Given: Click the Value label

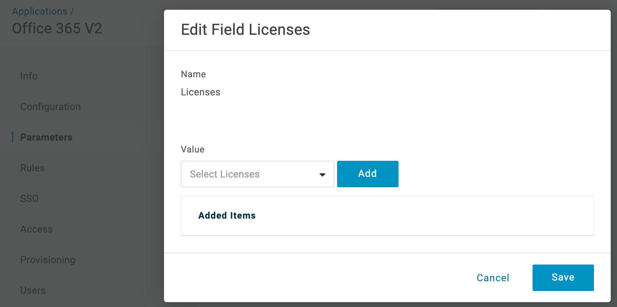Looking at the screenshot, I should click(193, 149).
